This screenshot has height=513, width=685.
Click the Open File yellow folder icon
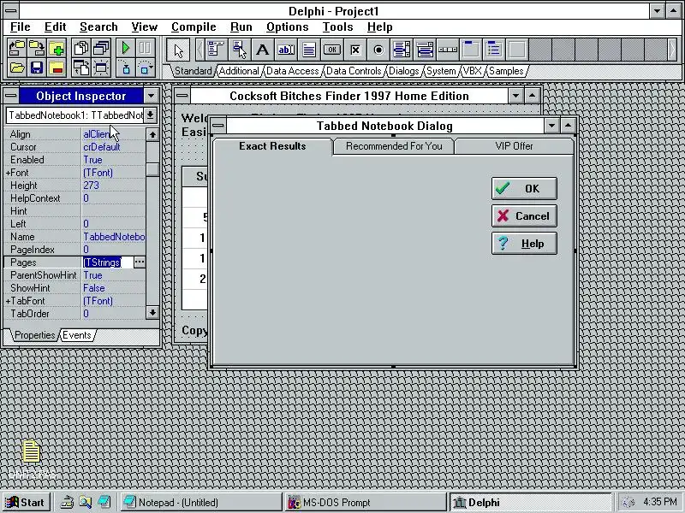[x=16, y=68]
